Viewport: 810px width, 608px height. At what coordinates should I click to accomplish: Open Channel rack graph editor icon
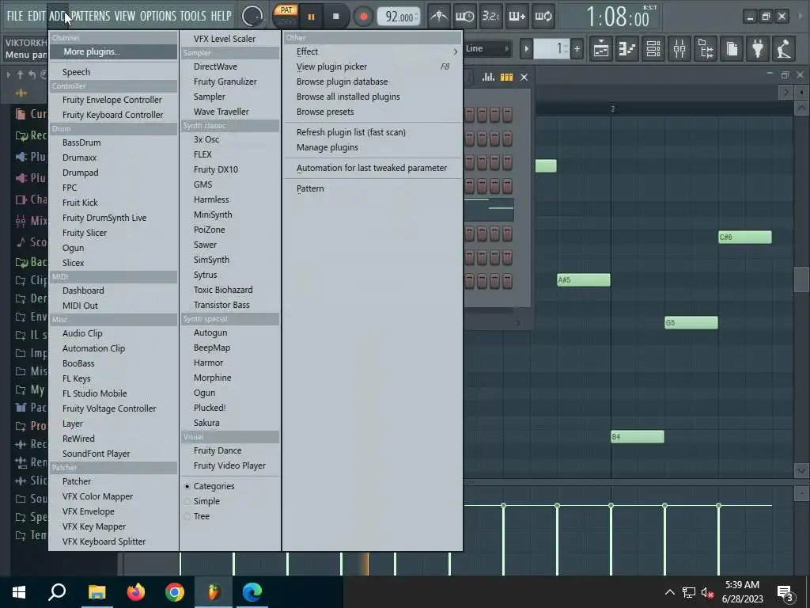coord(488,77)
